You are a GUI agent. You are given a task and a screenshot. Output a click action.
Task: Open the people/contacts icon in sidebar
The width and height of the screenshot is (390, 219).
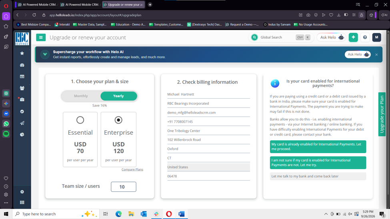point(22,88)
